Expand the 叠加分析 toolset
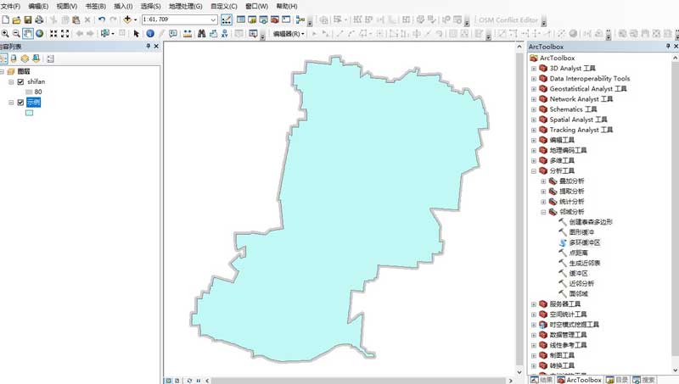This screenshot has height=384, width=679. (x=543, y=181)
